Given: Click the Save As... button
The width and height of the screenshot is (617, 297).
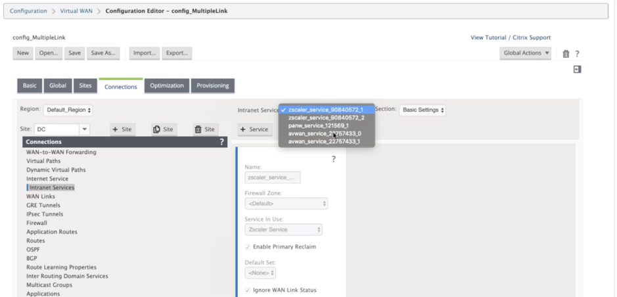Looking at the screenshot, I should pos(103,53).
